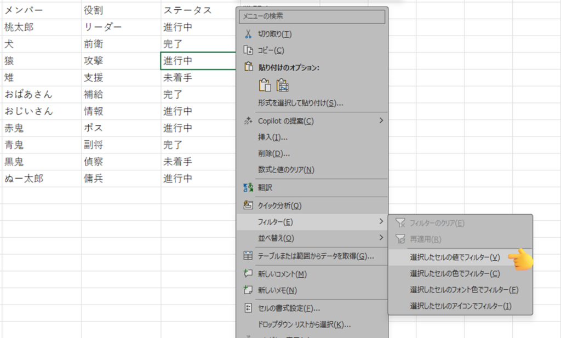The image size is (561, 338).
Task: Click the Copilot suggestions icon
Action: [x=248, y=121]
